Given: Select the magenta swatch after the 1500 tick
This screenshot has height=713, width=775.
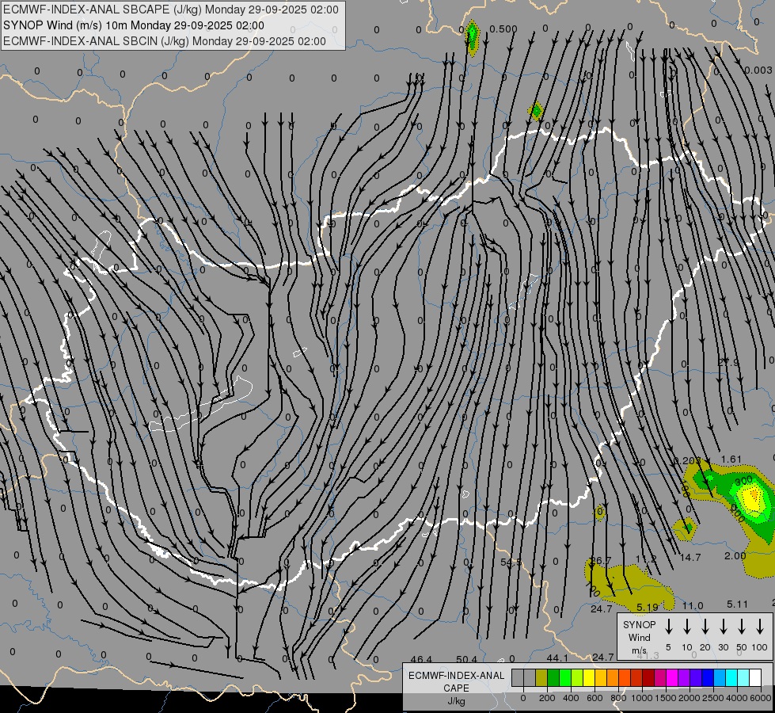Looking at the screenshot, I should pyautogui.click(x=672, y=677).
